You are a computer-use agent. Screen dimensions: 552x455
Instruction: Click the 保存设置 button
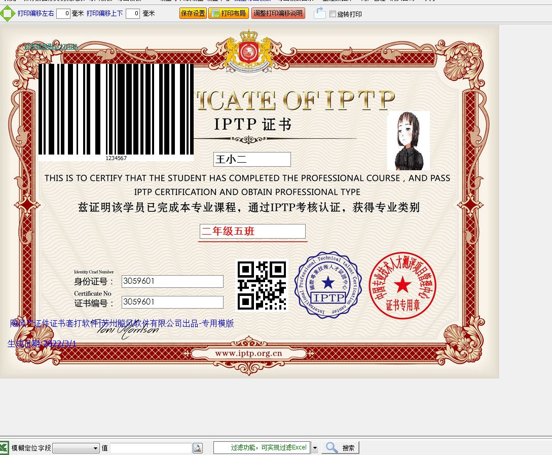coord(193,14)
